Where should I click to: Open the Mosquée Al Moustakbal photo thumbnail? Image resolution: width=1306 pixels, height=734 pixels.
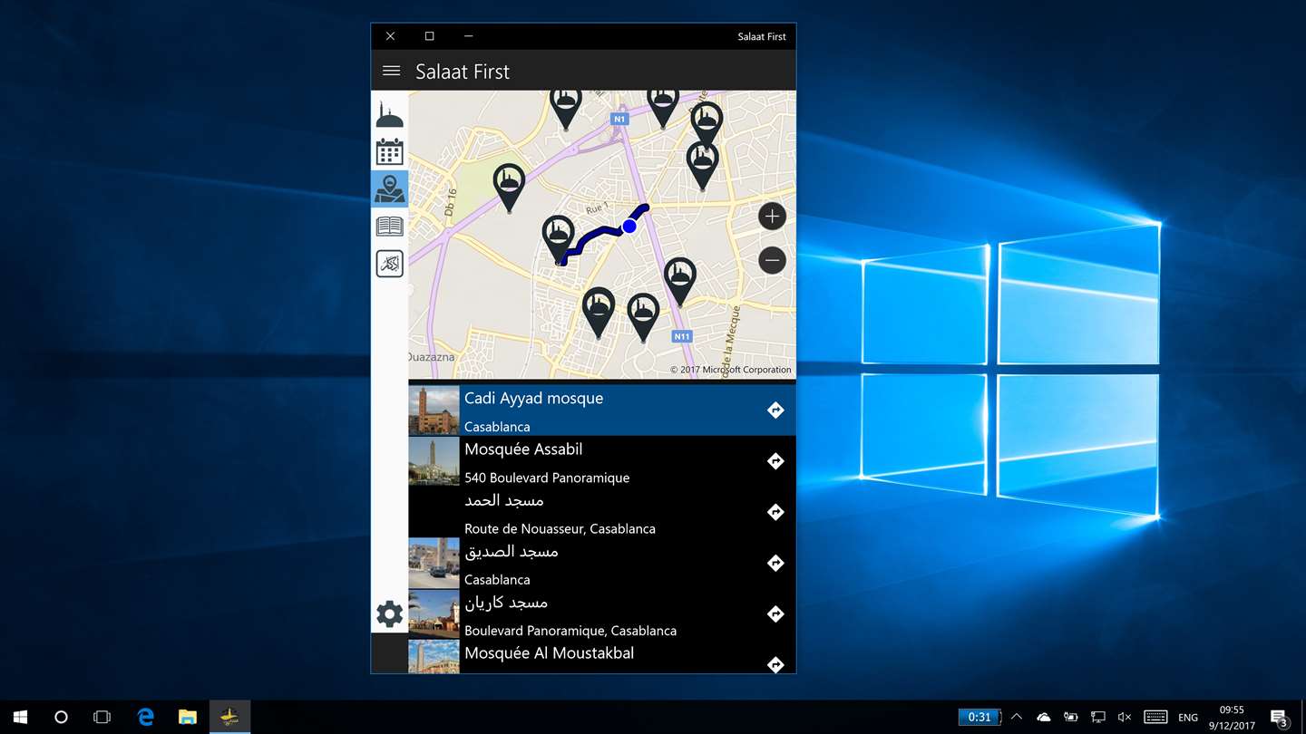[x=434, y=657]
